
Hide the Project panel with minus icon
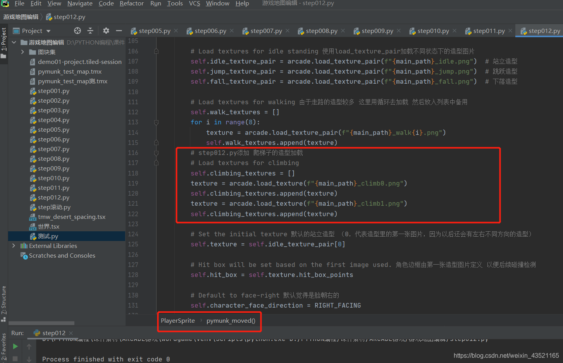[x=119, y=31]
